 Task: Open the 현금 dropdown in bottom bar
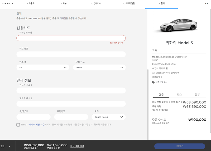tap(5, 146)
